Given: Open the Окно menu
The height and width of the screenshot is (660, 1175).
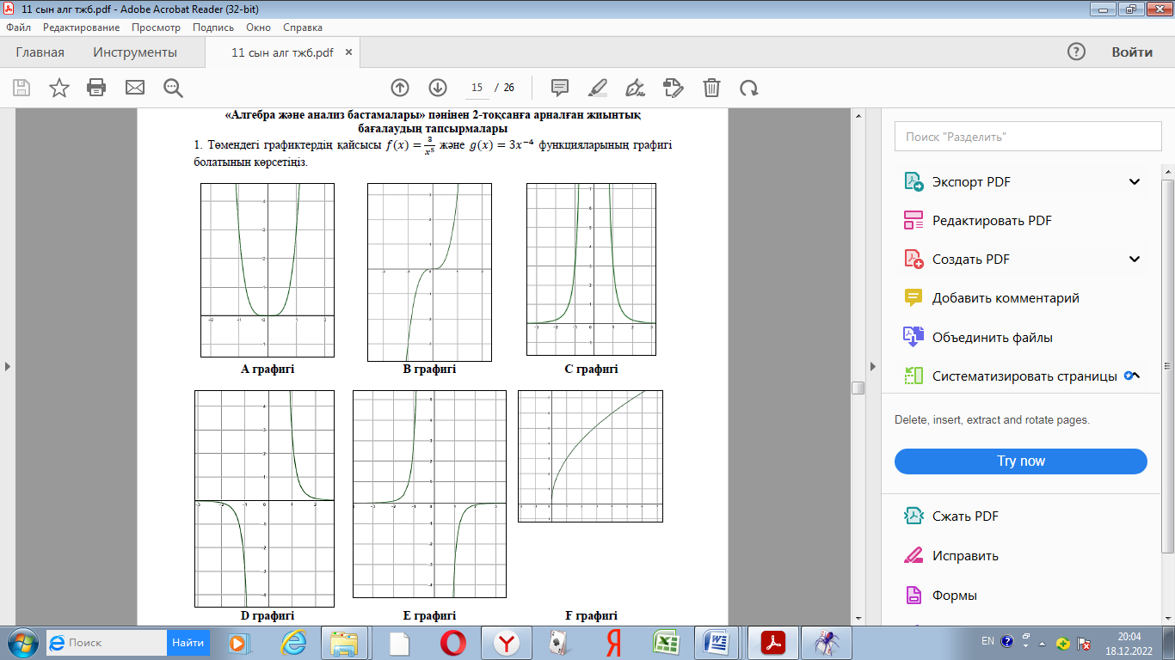Looking at the screenshot, I should coord(258,27).
